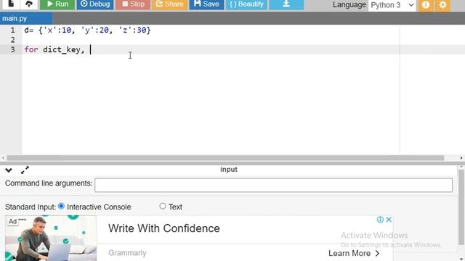Click the ad info icon
The image size is (465, 261).
(380, 220)
